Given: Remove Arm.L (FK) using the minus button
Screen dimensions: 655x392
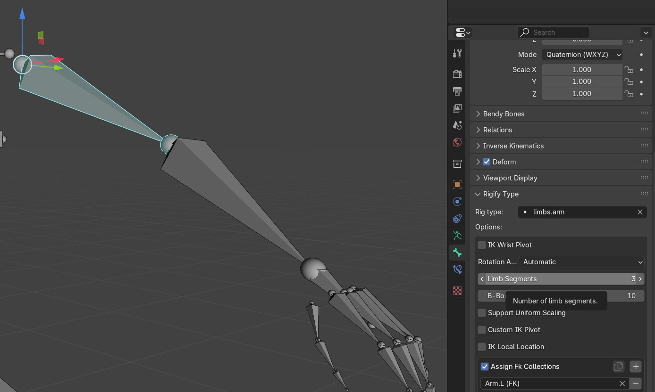Looking at the screenshot, I should (x=636, y=383).
